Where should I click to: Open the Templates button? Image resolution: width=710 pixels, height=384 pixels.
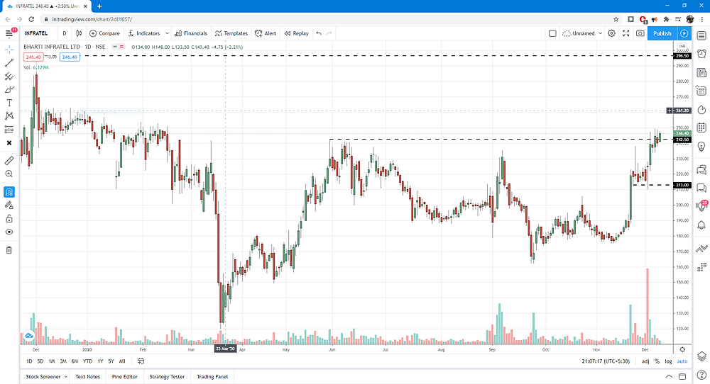pos(231,33)
